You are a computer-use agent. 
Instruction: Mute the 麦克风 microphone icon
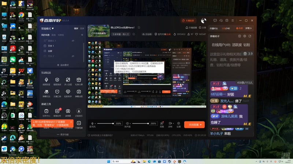click(x=92, y=124)
